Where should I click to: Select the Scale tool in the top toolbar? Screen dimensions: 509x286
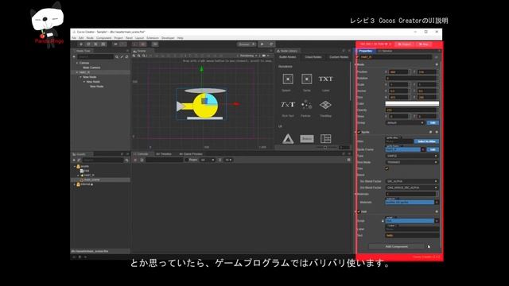pyautogui.click(x=95, y=44)
